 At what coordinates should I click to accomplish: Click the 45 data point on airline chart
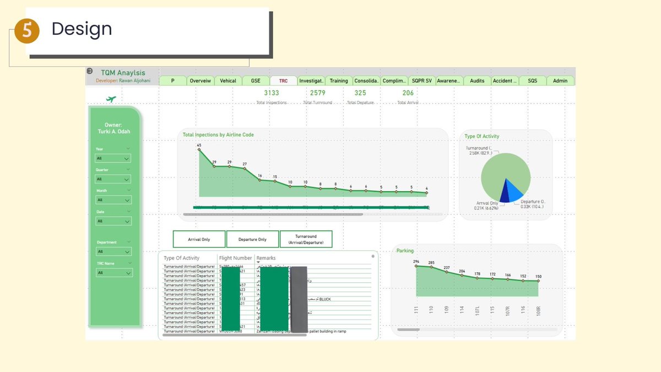tap(199, 150)
